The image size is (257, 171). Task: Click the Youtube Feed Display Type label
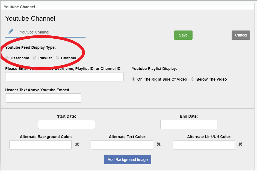click(x=31, y=47)
